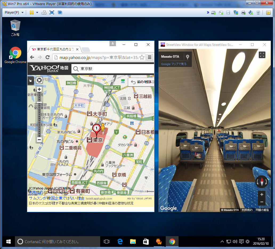Viewport: 275px width, 249px height.
Task: Click the printer device icon
Action: (x=243, y=13)
